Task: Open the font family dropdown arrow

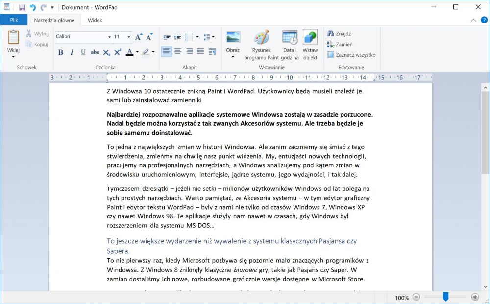Action: 109,37
